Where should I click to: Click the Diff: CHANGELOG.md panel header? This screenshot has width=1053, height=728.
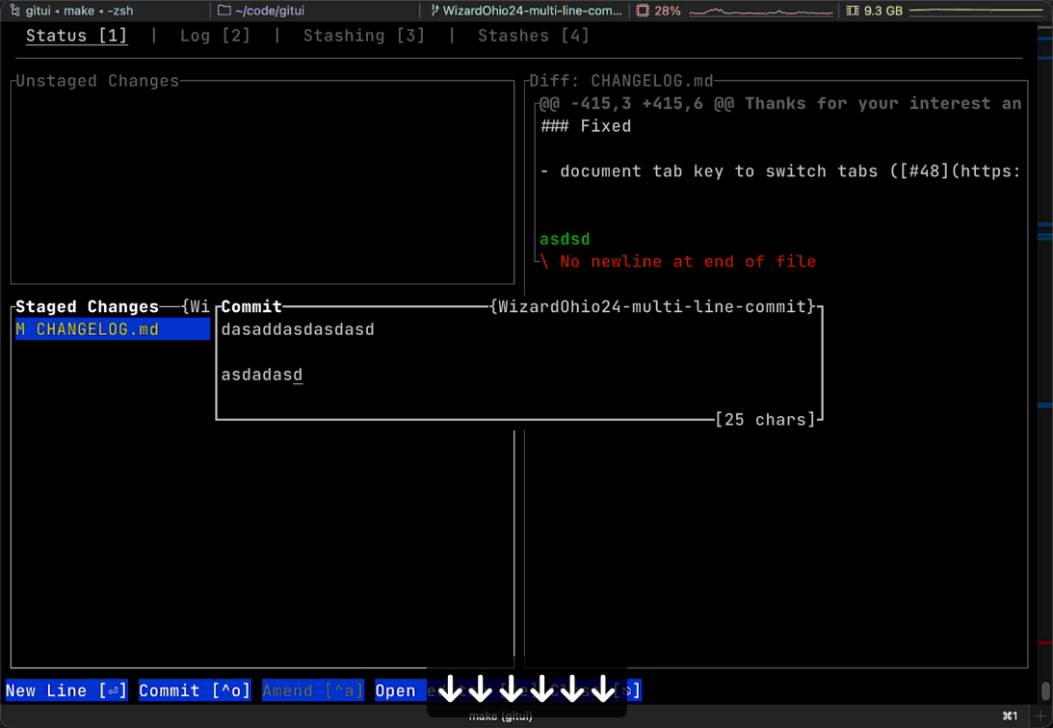[621, 81]
